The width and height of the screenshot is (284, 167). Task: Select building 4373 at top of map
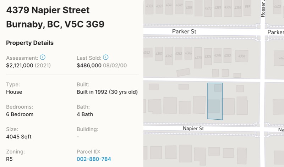tap(208, 8)
